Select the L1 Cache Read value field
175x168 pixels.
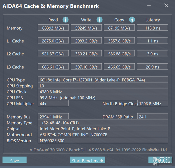[x=53, y=41]
